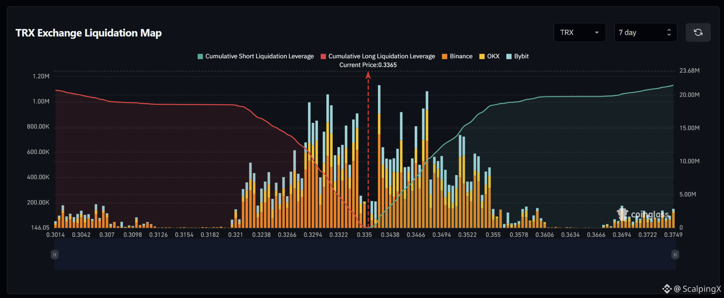Toggle Cumulative Long Liquidation Leverage legend series
This screenshot has width=724, height=298.
click(x=378, y=56)
